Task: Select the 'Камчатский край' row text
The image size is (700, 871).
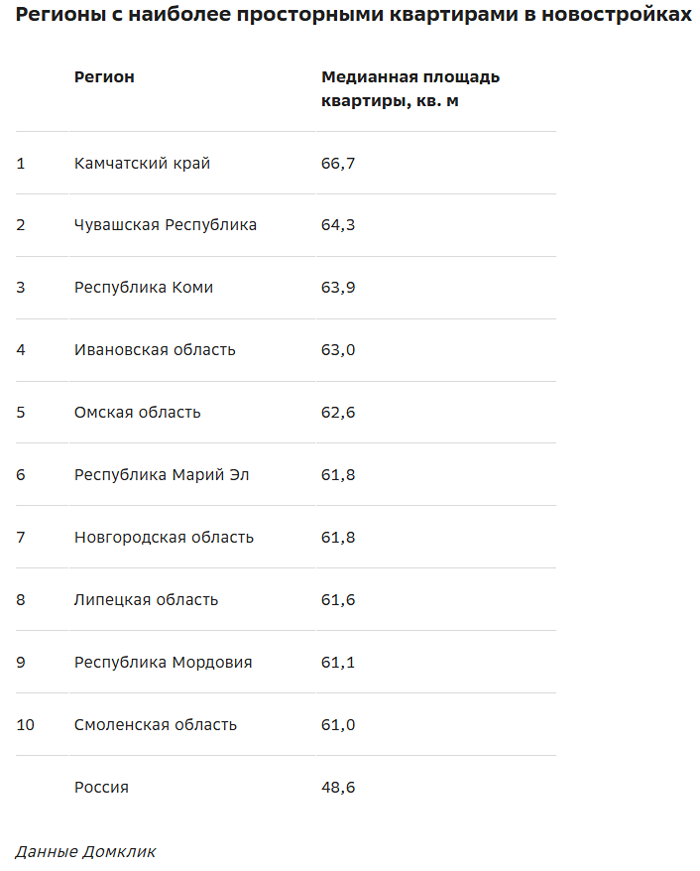Action: coord(142,163)
